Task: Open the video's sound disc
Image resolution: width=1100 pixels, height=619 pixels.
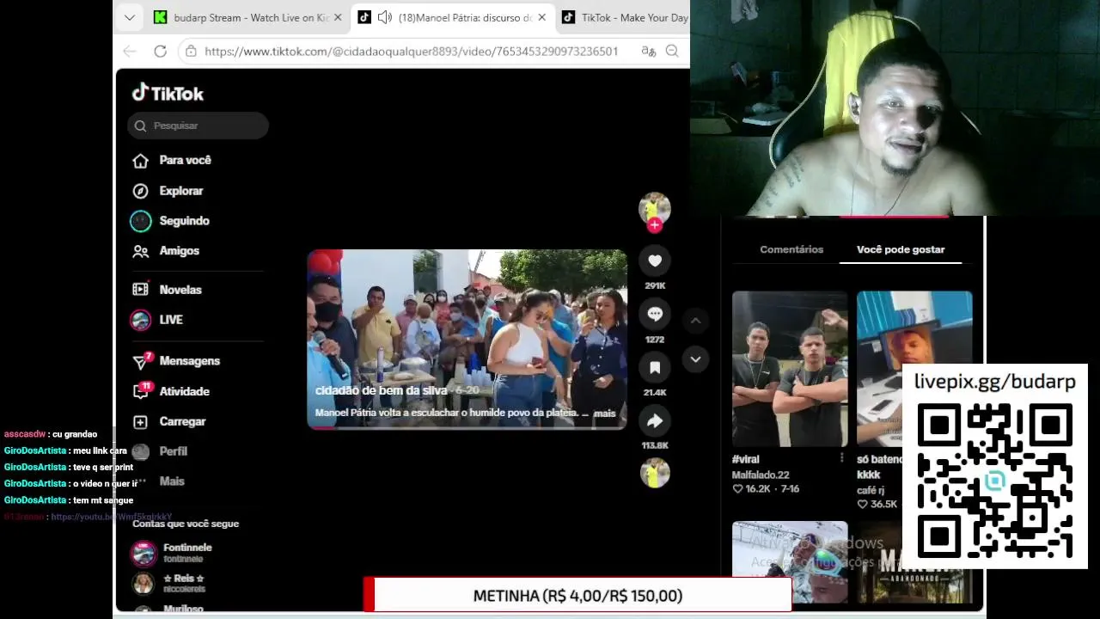Action: tap(655, 473)
